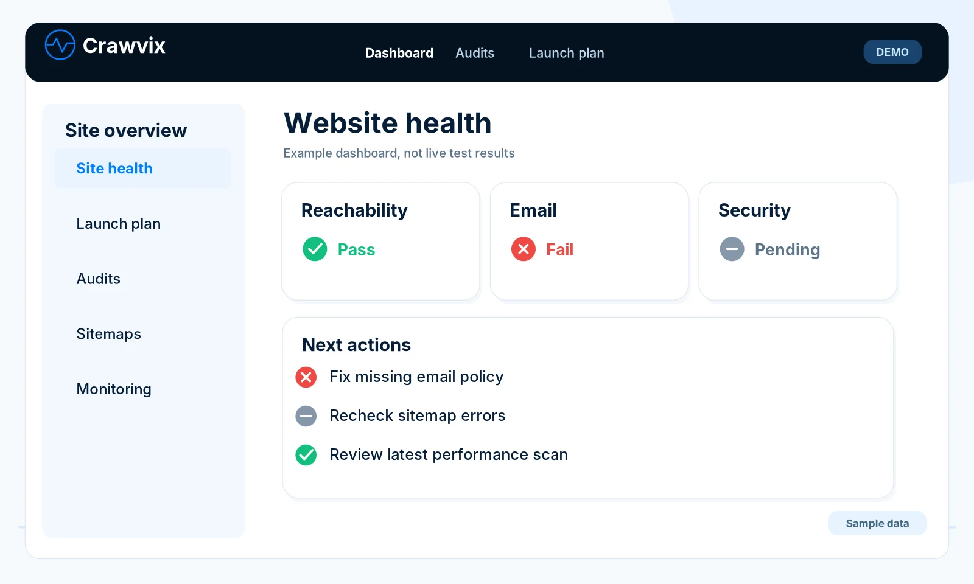Click the Crawvix brand name
This screenshot has height=584, width=974.
tap(124, 46)
